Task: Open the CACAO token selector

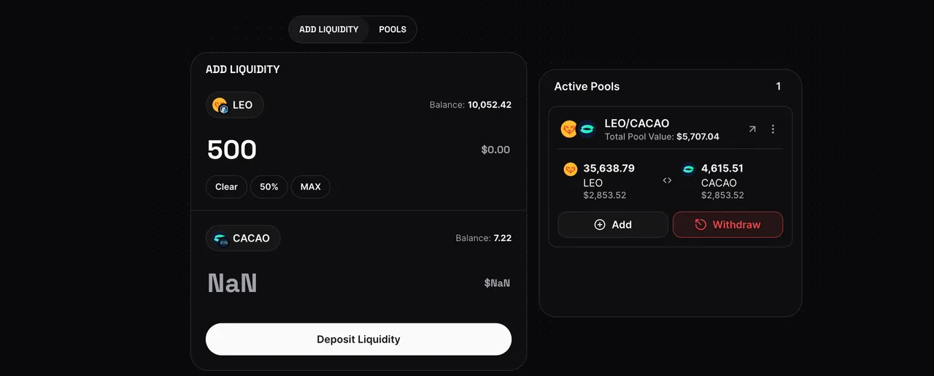Action: [243, 239]
